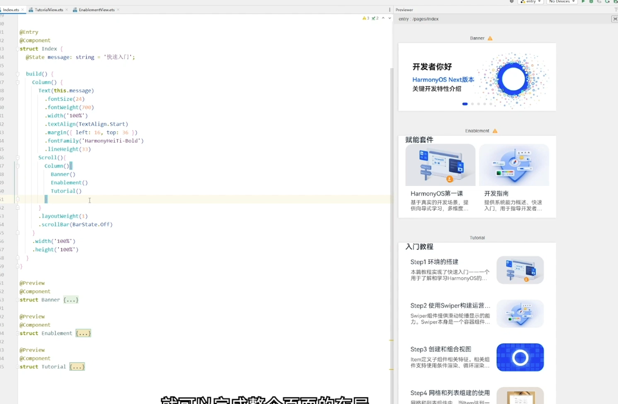Go to previous highlighted problem arrow

[383, 18]
